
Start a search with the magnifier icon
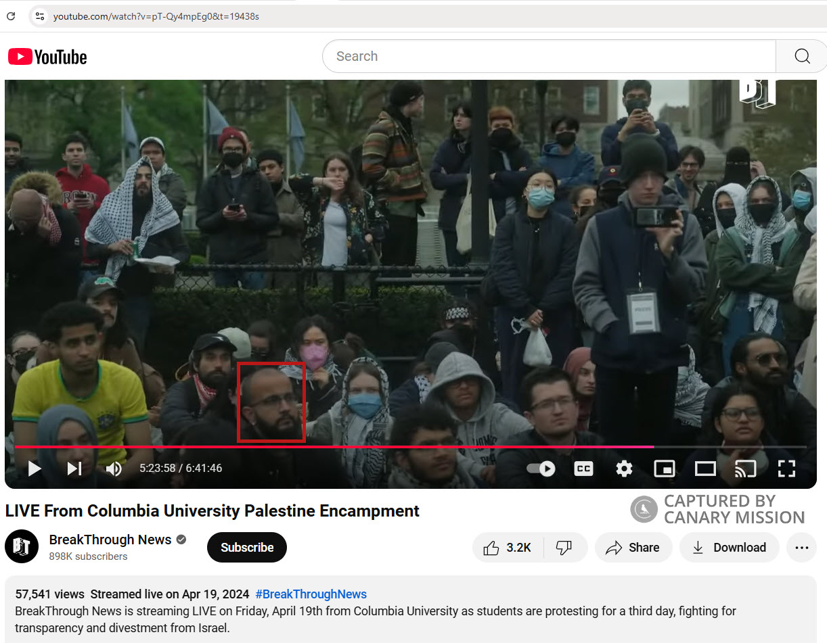(801, 56)
